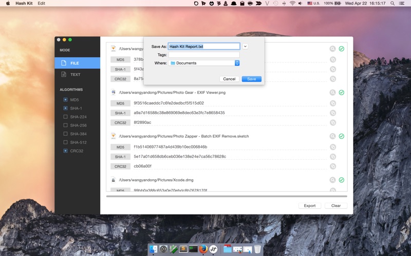The width and height of the screenshot is (411, 256).
Task: Clear the hash results list
Action: click(336, 206)
